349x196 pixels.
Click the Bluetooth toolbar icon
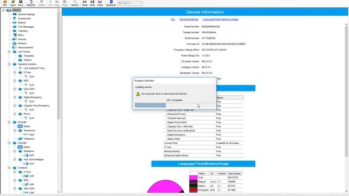111,3
